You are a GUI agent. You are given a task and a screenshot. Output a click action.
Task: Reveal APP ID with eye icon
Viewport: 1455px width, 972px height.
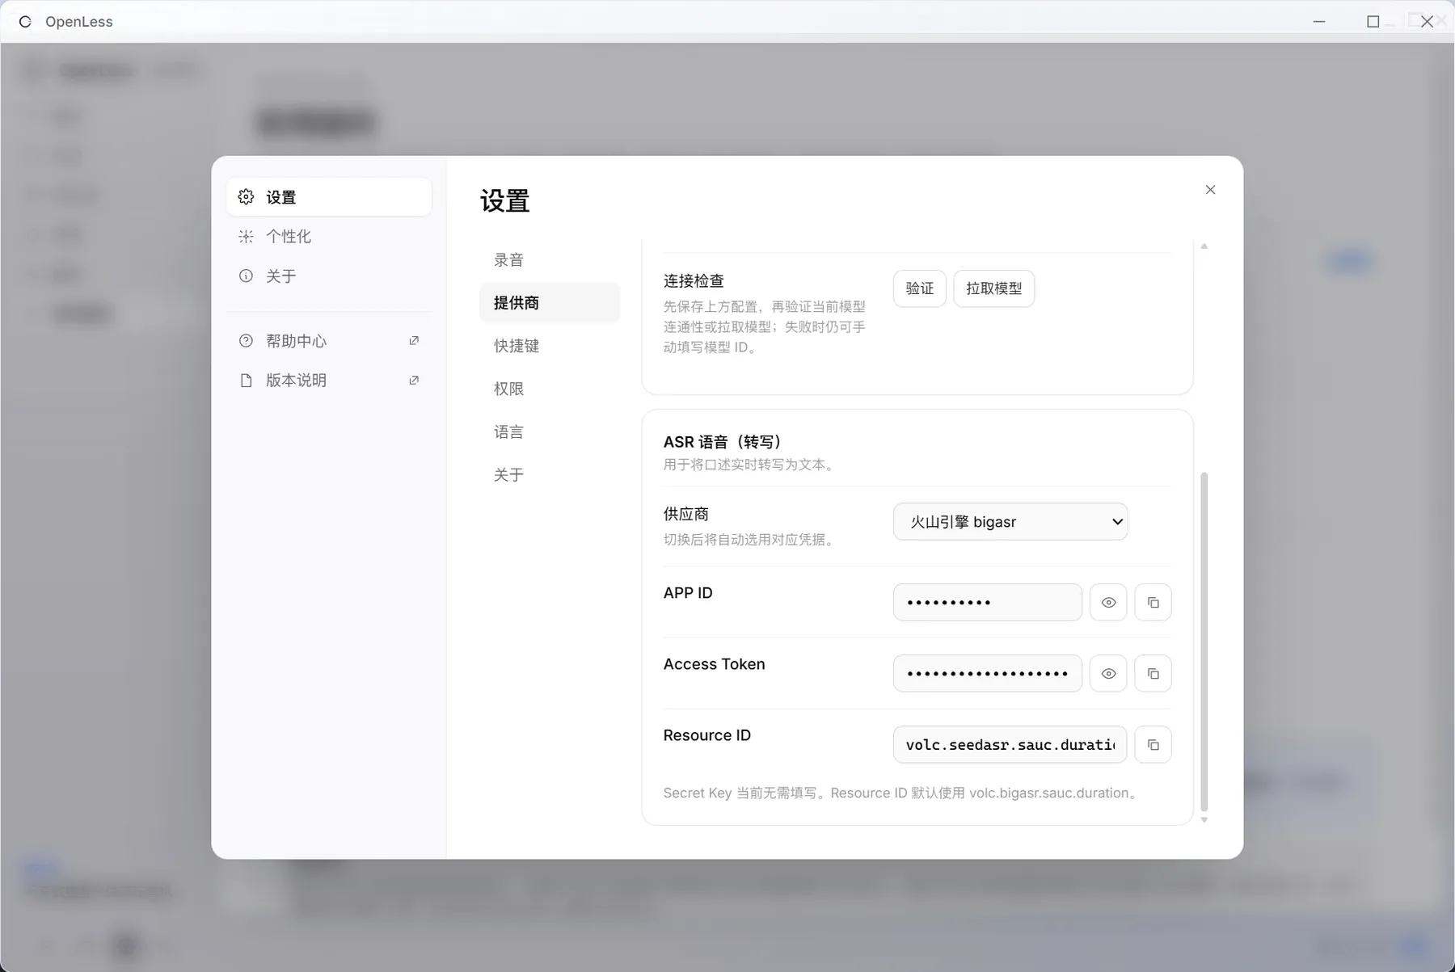tap(1108, 603)
